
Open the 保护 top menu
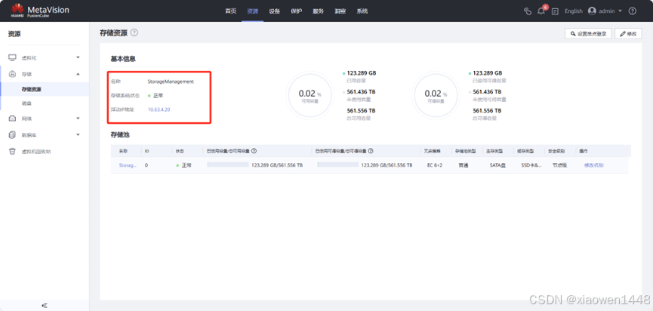tap(296, 11)
